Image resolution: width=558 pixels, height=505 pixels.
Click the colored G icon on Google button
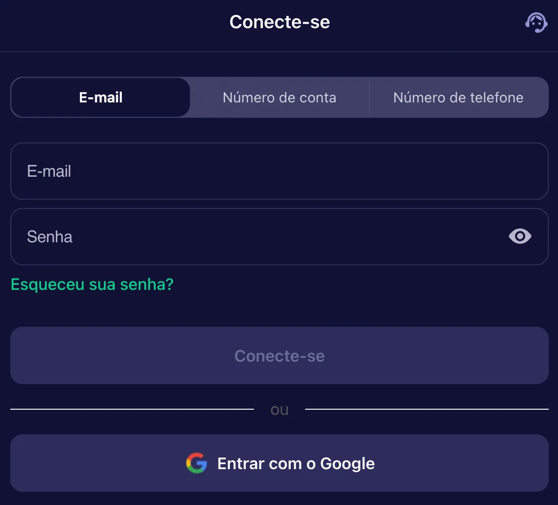(196, 463)
